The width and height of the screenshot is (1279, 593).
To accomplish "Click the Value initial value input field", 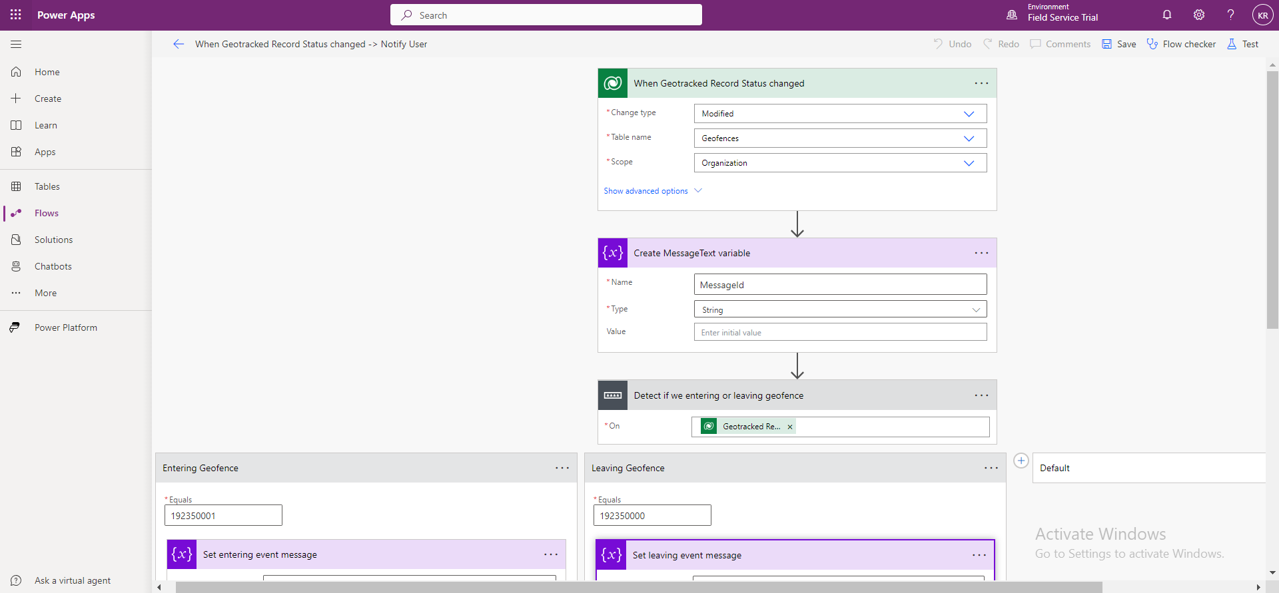I will 839,332.
